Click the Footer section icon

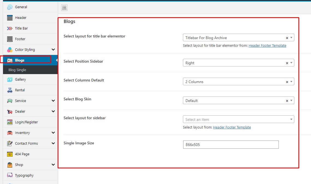[x=10, y=39]
